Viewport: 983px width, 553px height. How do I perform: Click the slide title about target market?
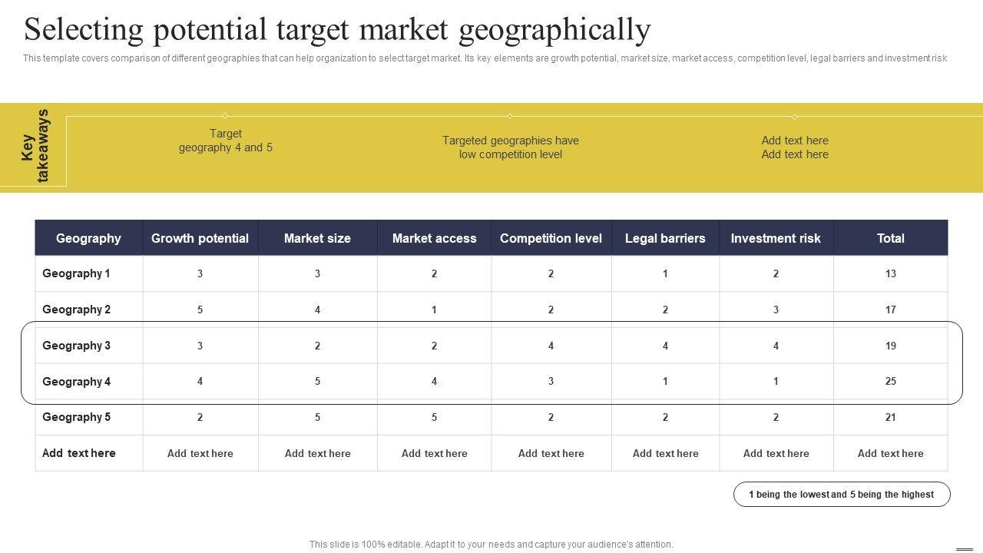pos(337,30)
